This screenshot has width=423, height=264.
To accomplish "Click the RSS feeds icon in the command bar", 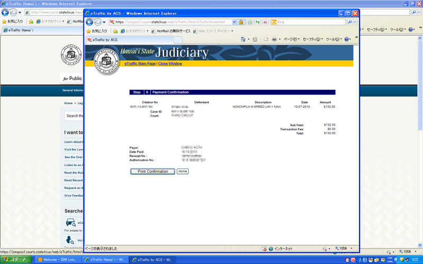I will click(255, 39).
